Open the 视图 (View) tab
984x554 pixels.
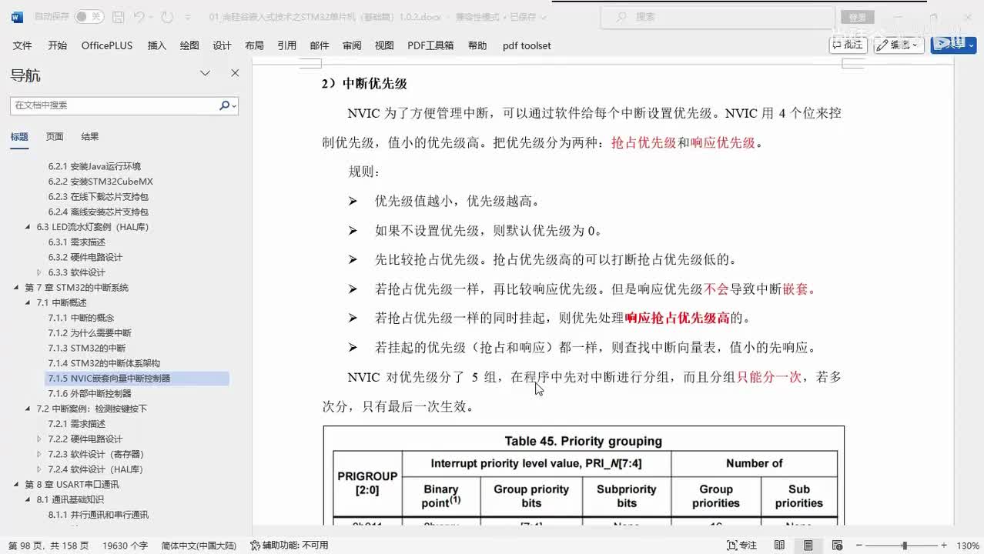point(384,45)
